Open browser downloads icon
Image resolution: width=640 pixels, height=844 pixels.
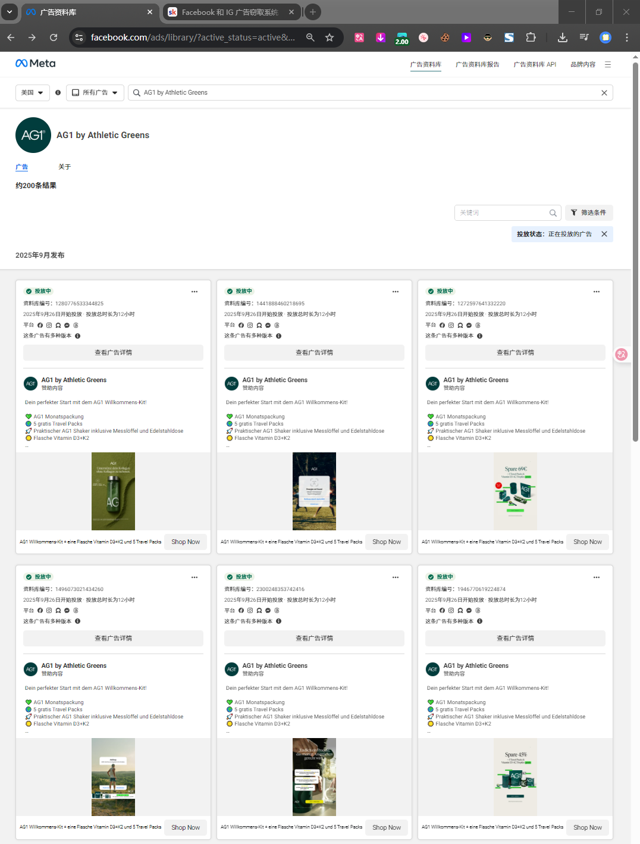pos(562,37)
